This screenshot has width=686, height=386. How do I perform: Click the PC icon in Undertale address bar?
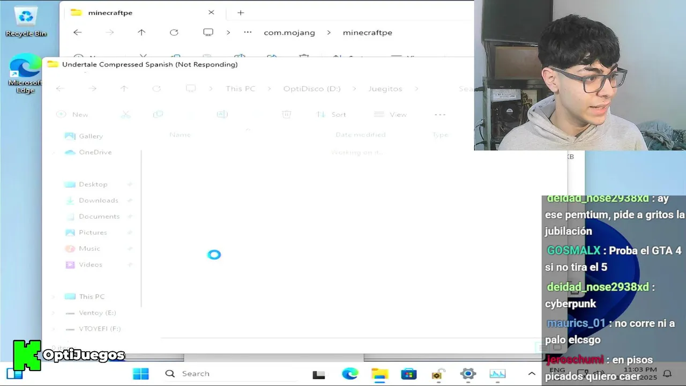coord(190,88)
